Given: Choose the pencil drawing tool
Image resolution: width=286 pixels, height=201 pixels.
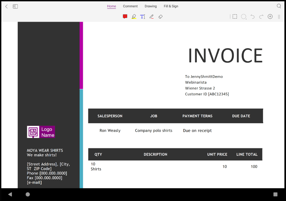Looking at the screenshot, I should tap(151, 17).
